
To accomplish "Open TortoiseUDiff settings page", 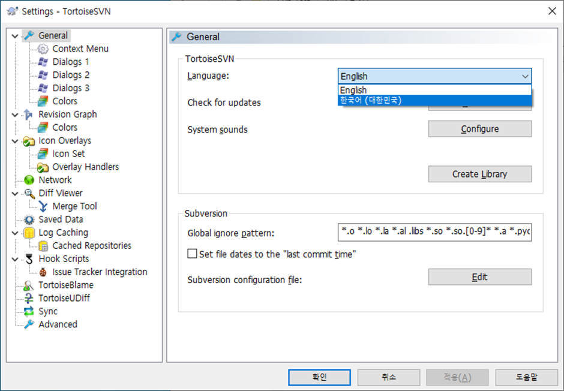I will point(64,298).
